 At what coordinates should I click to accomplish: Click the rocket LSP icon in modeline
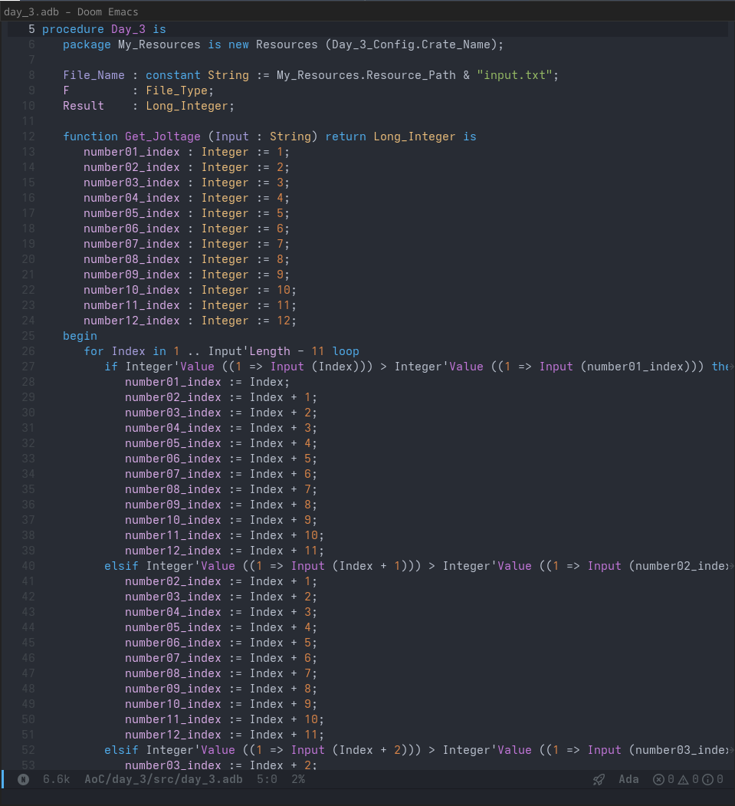pyautogui.click(x=599, y=779)
